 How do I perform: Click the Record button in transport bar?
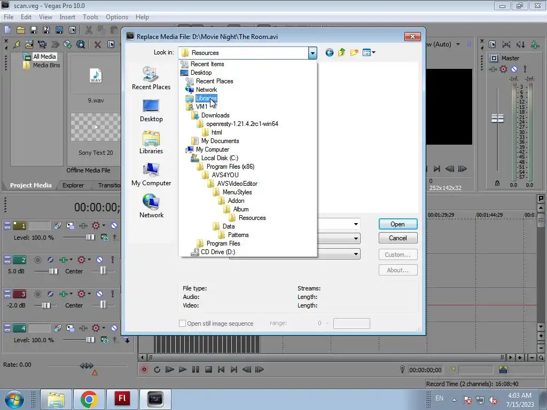(144, 369)
